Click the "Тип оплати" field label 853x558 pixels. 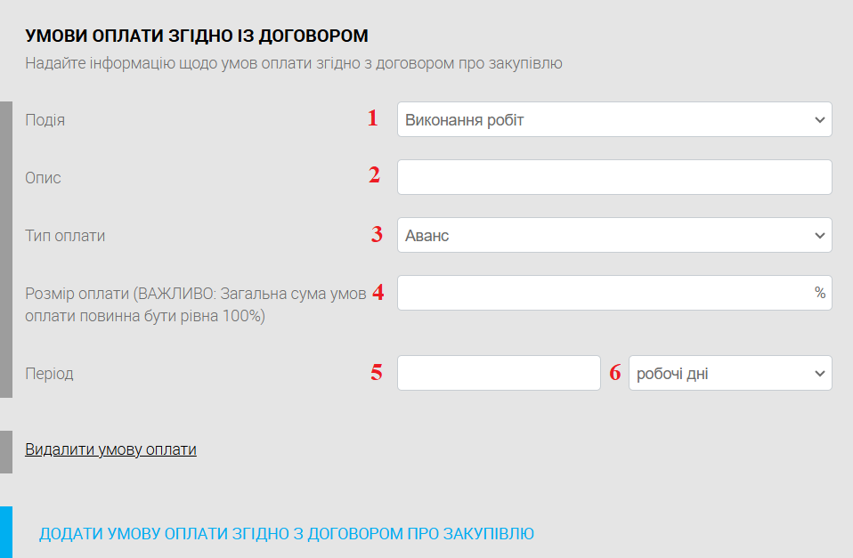pos(65,236)
